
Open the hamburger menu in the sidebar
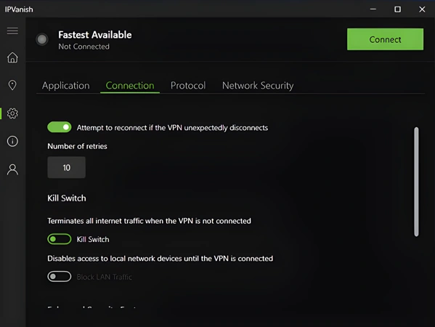click(12, 31)
